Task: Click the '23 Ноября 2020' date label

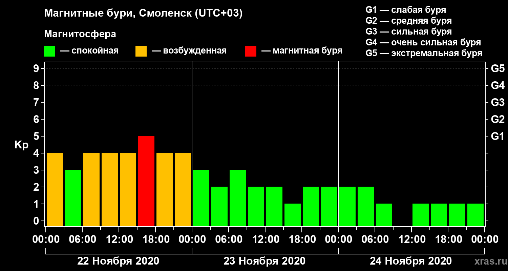Action: 264,261
